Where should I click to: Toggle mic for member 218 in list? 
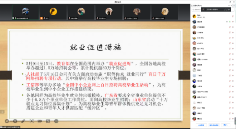click(230, 27)
